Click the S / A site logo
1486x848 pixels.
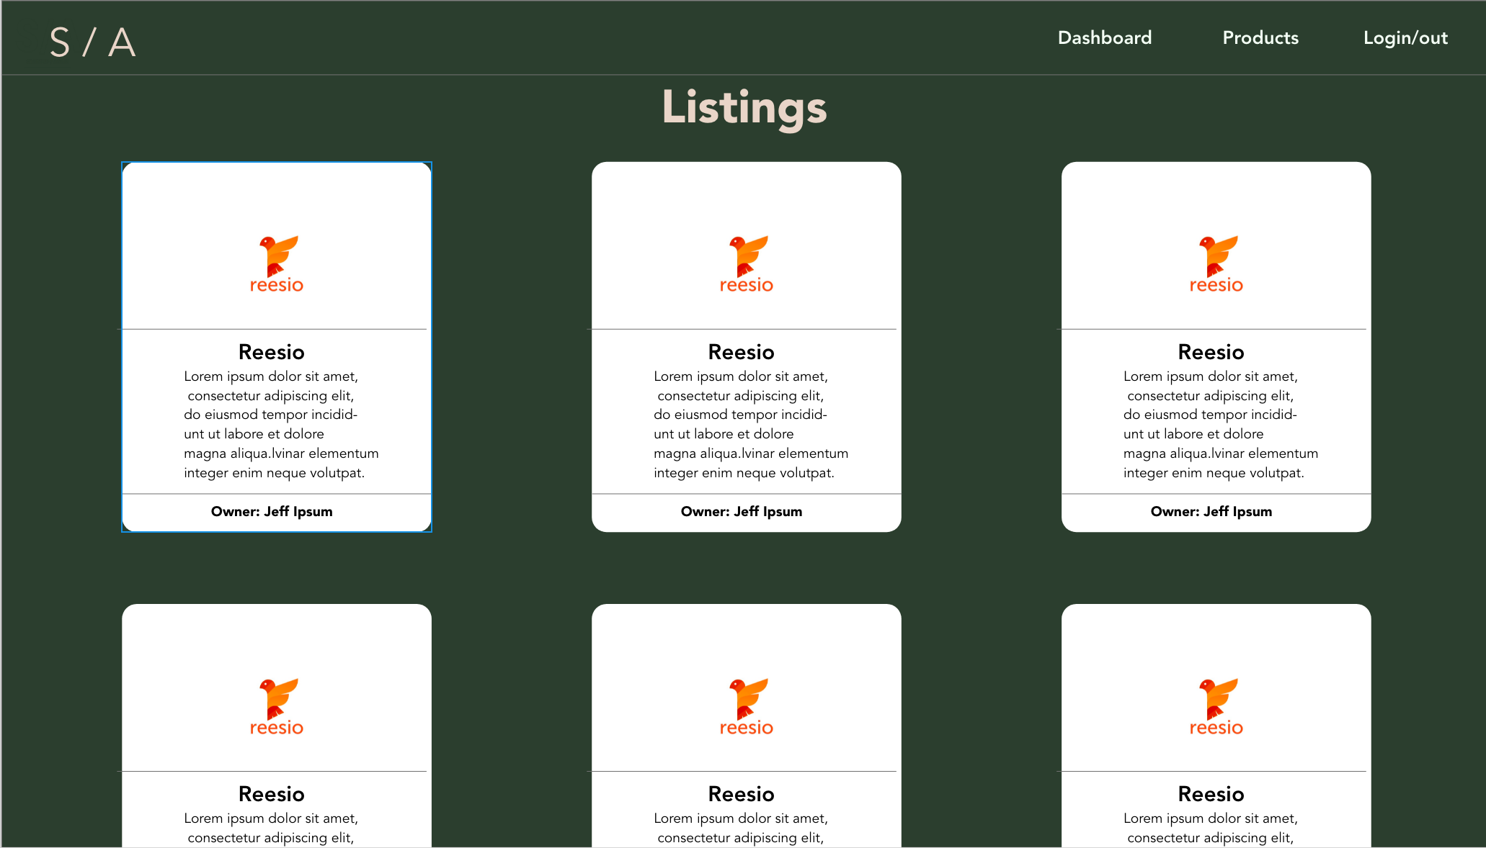[93, 42]
